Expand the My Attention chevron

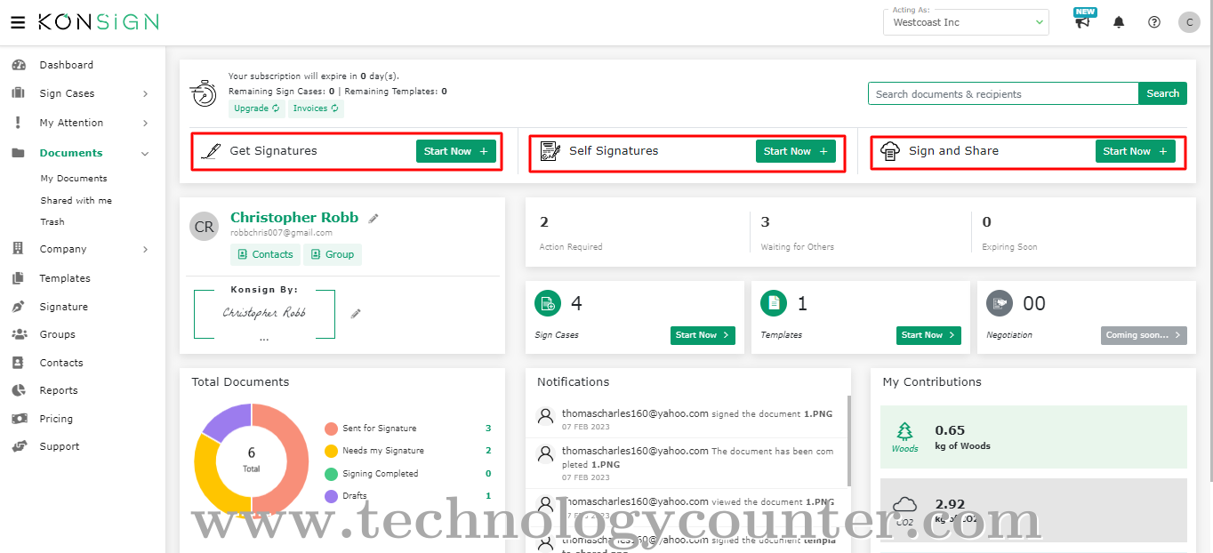[x=145, y=124]
